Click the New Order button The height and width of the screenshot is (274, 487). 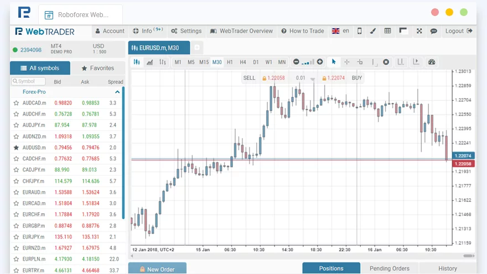tap(157, 269)
